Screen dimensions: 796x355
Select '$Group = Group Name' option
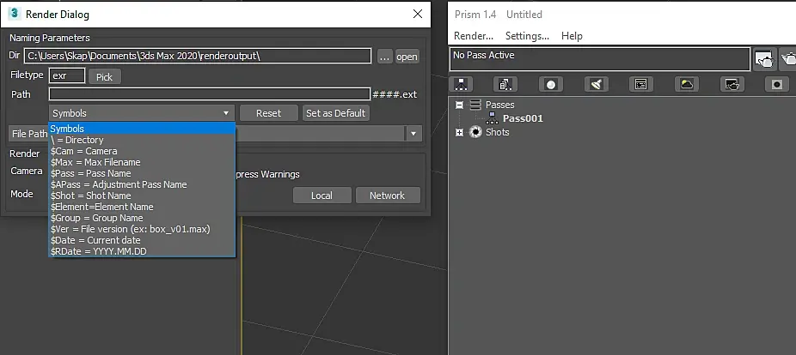click(142, 218)
